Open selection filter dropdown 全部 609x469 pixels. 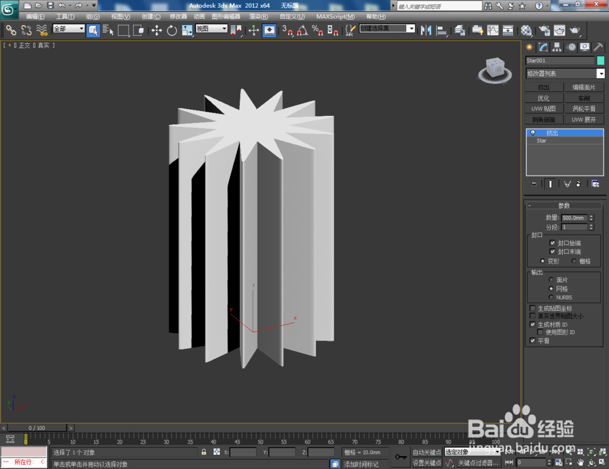tap(69, 29)
